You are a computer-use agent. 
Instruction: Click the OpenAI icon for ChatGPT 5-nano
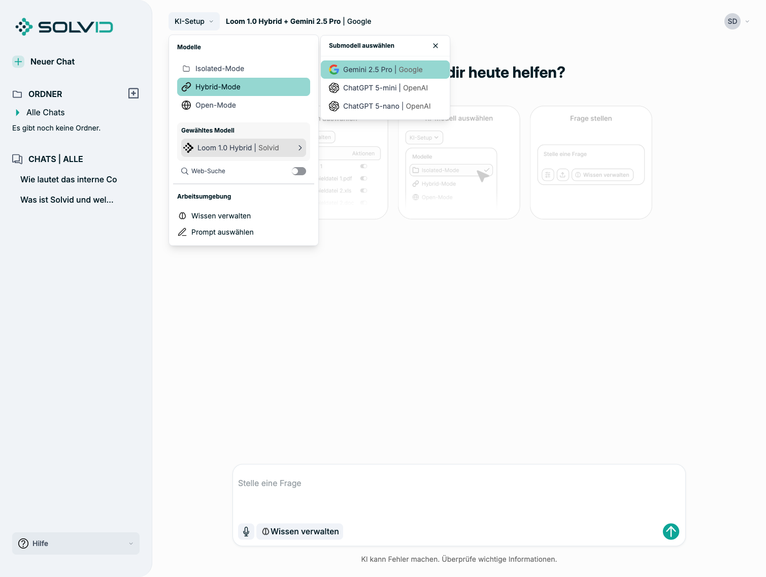334,106
